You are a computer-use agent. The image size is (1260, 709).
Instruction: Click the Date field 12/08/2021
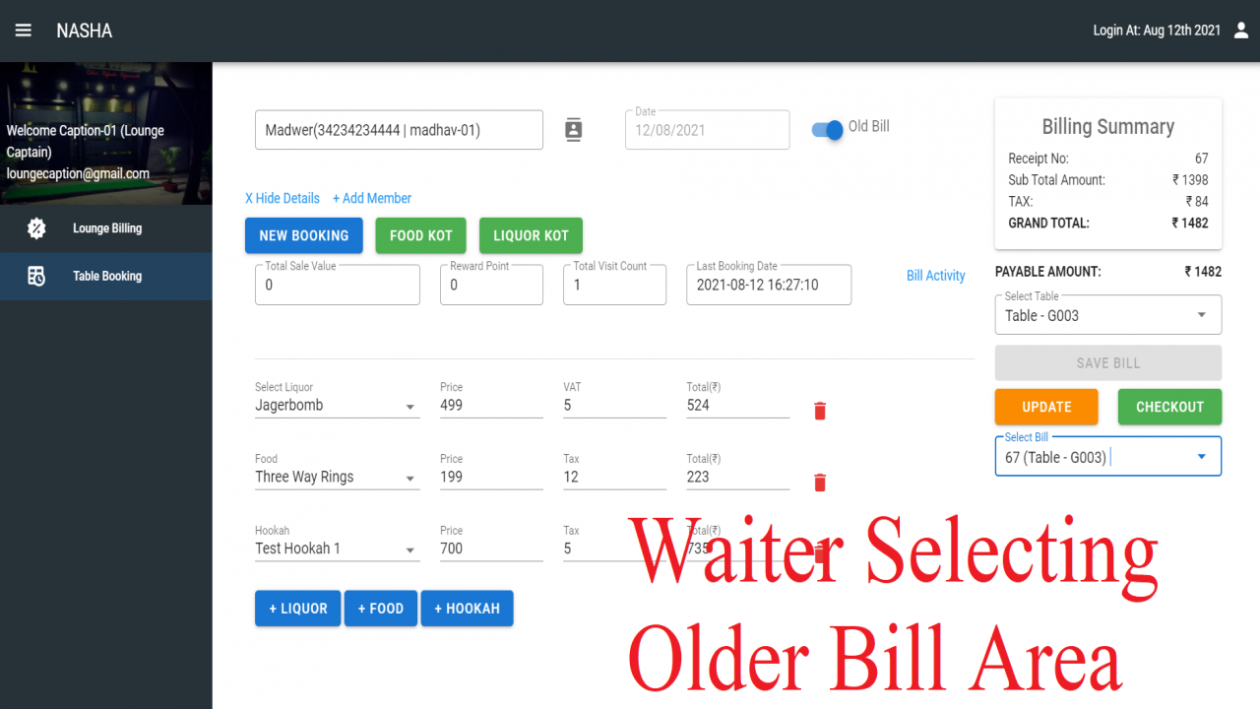pyautogui.click(x=707, y=130)
